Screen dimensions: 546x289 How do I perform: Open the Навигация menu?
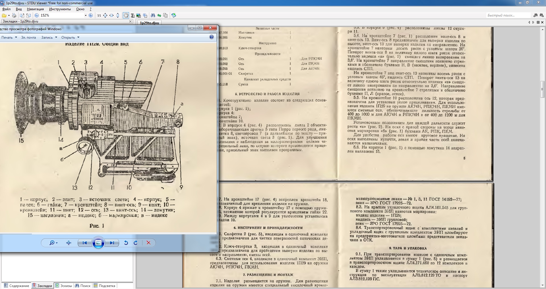click(x=35, y=9)
